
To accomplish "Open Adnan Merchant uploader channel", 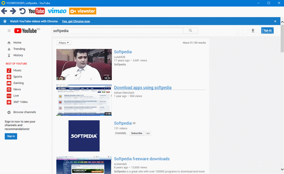I will 124,93.
